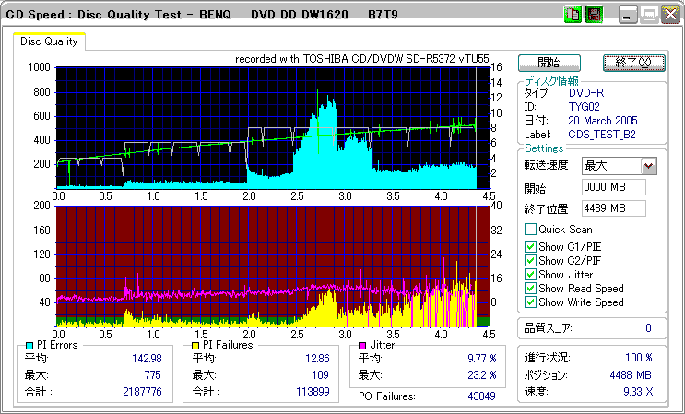Open the 転送速度 speed dropdown
The height and width of the screenshot is (414, 685).
pyautogui.click(x=649, y=166)
